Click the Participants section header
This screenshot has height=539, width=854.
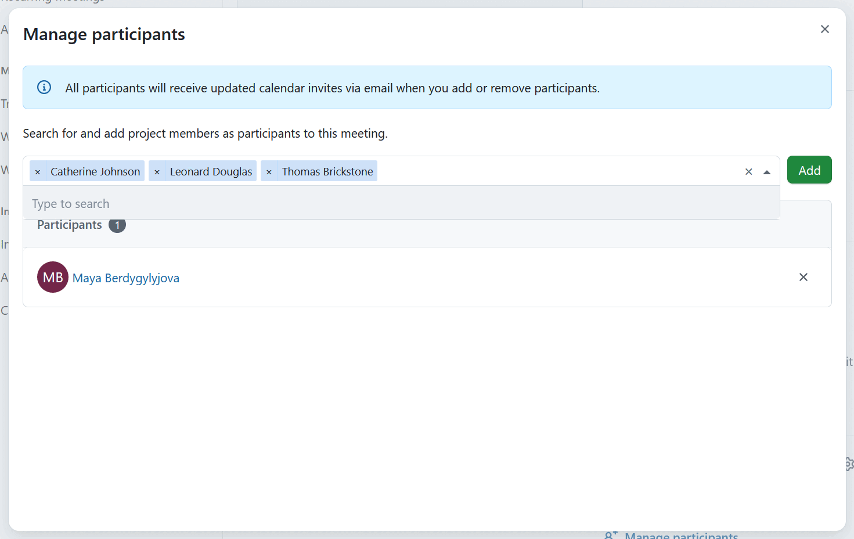click(x=70, y=226)
